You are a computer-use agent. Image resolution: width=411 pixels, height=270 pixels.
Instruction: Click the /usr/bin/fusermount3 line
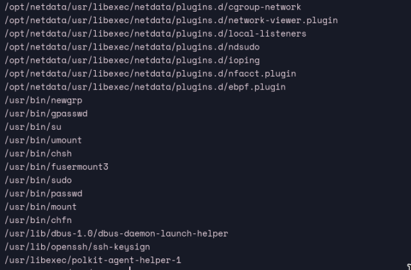(57, 166)
